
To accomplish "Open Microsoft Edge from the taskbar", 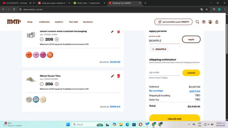I will click(128, 124).
